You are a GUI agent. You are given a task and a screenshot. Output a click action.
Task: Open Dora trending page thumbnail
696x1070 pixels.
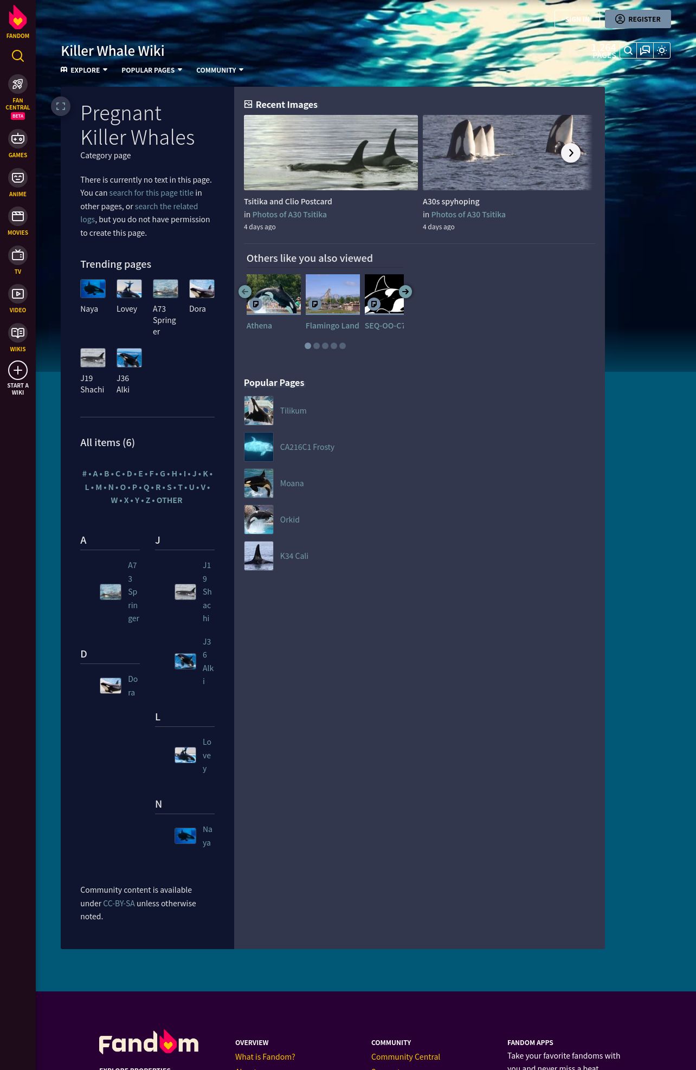click(x=202, y=289)
